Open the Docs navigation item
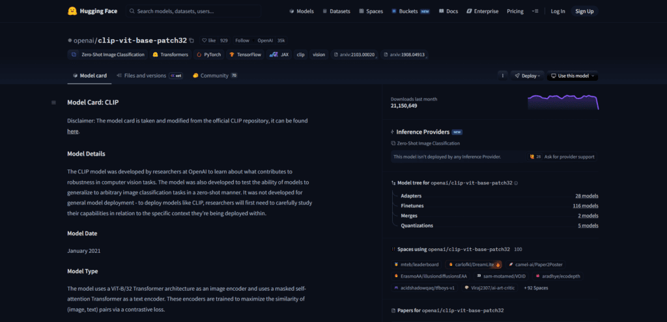 point(448,12)
